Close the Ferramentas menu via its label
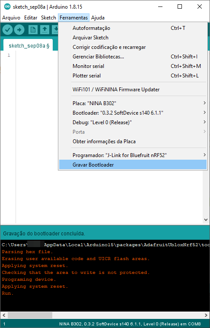The height and width of the screenshot is (328, 210). 74,18
